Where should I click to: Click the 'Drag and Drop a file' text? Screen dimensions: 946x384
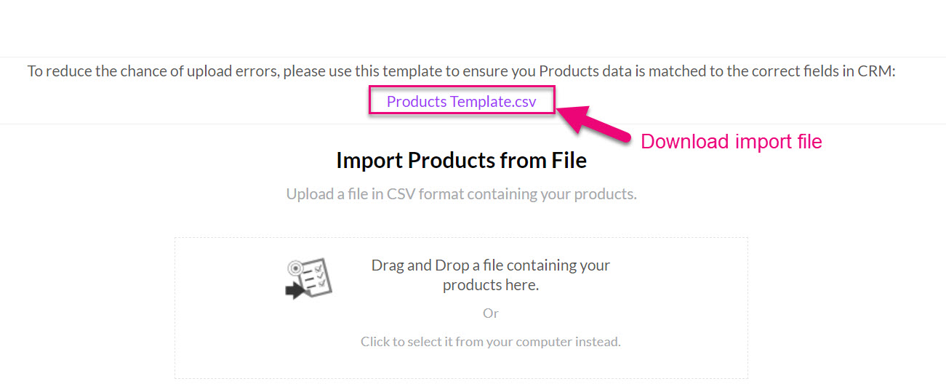491,265
